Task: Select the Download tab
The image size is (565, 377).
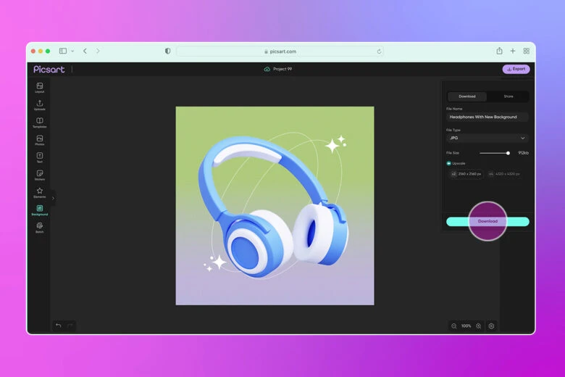Action: pos(467,96)
